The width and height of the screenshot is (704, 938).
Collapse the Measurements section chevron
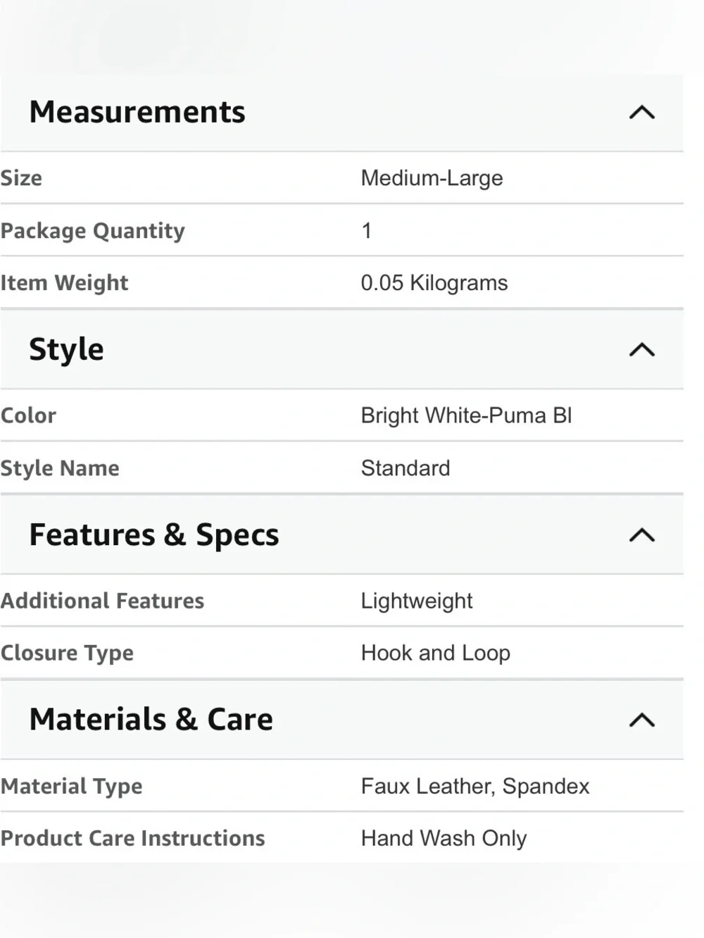641,113
